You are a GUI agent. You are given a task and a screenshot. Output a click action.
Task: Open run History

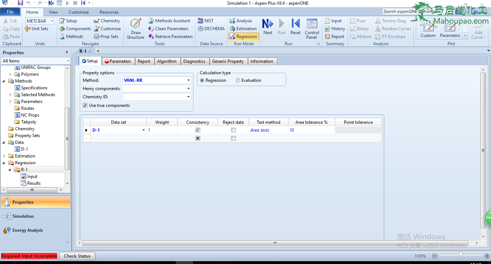tap(335, 29)
